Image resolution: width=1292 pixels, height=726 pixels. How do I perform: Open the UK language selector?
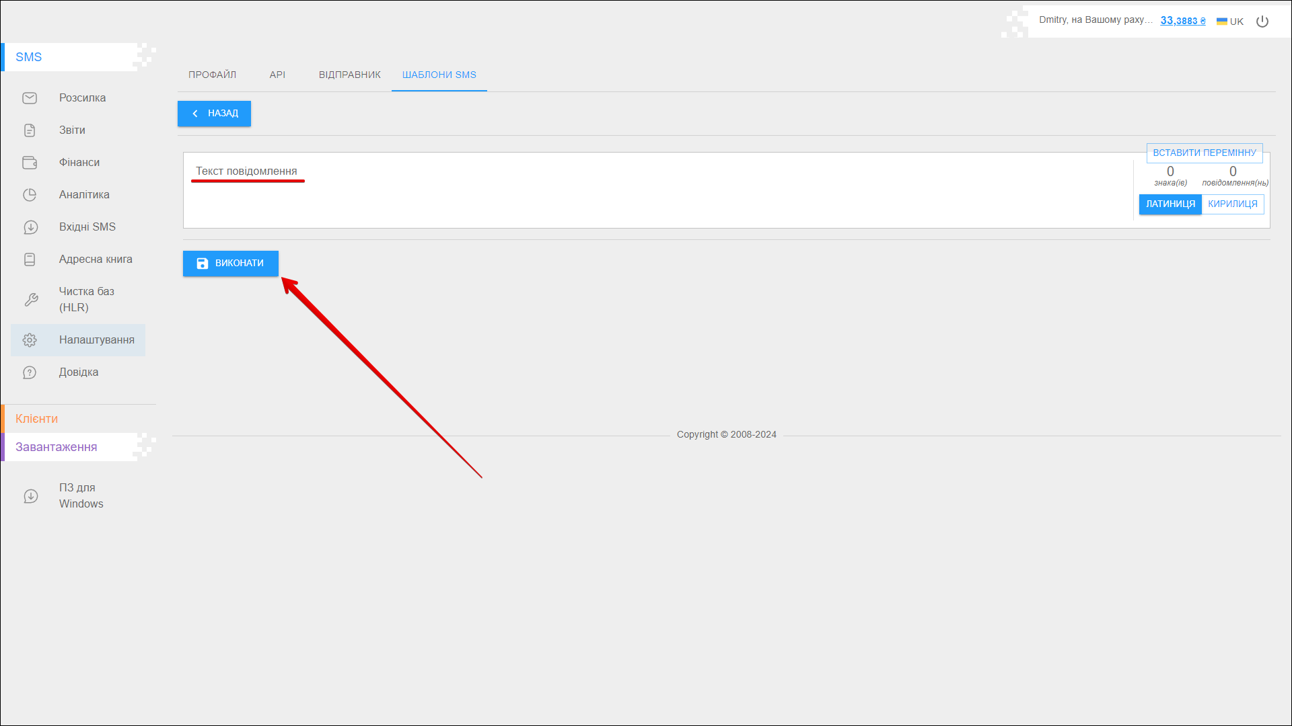click(x=1230, y=22)
